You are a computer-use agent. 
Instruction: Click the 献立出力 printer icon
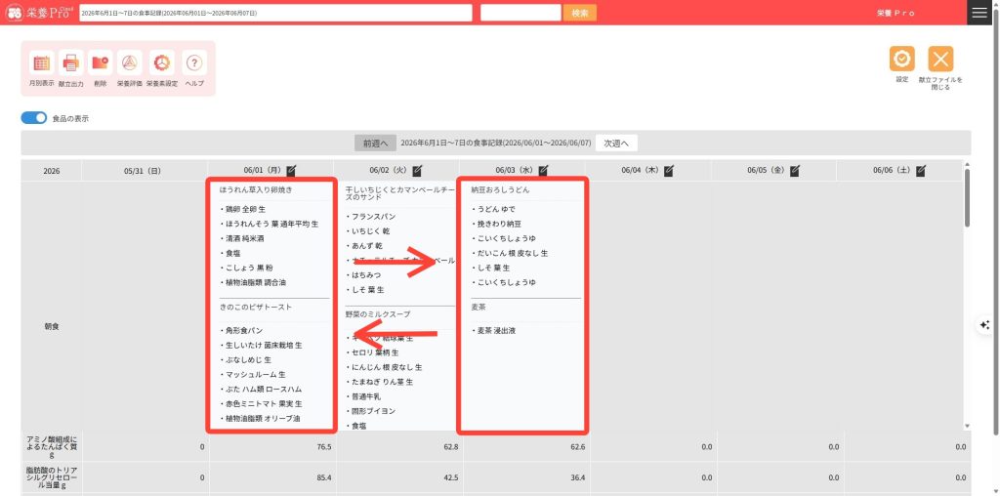tap(70, 63)
